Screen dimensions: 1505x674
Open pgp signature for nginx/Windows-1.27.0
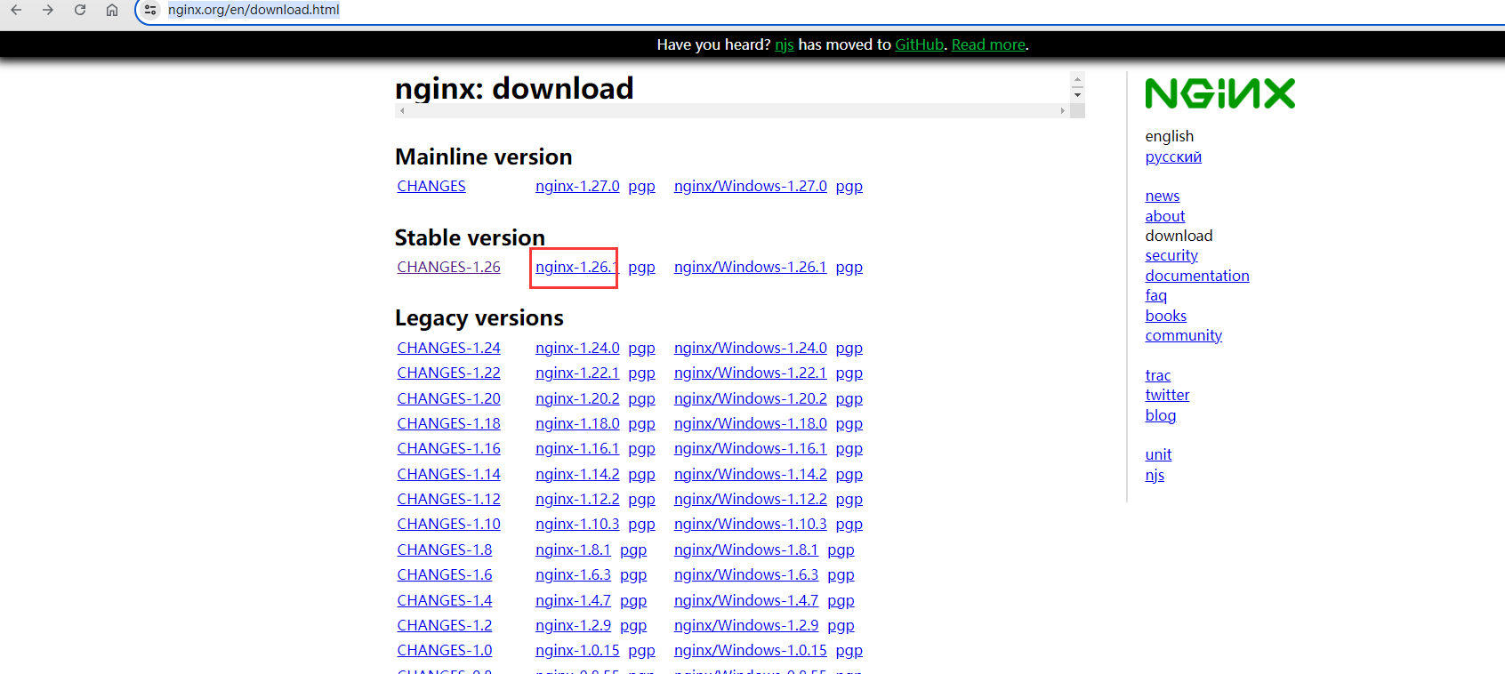pyautogui.click(x=849, y=187)
